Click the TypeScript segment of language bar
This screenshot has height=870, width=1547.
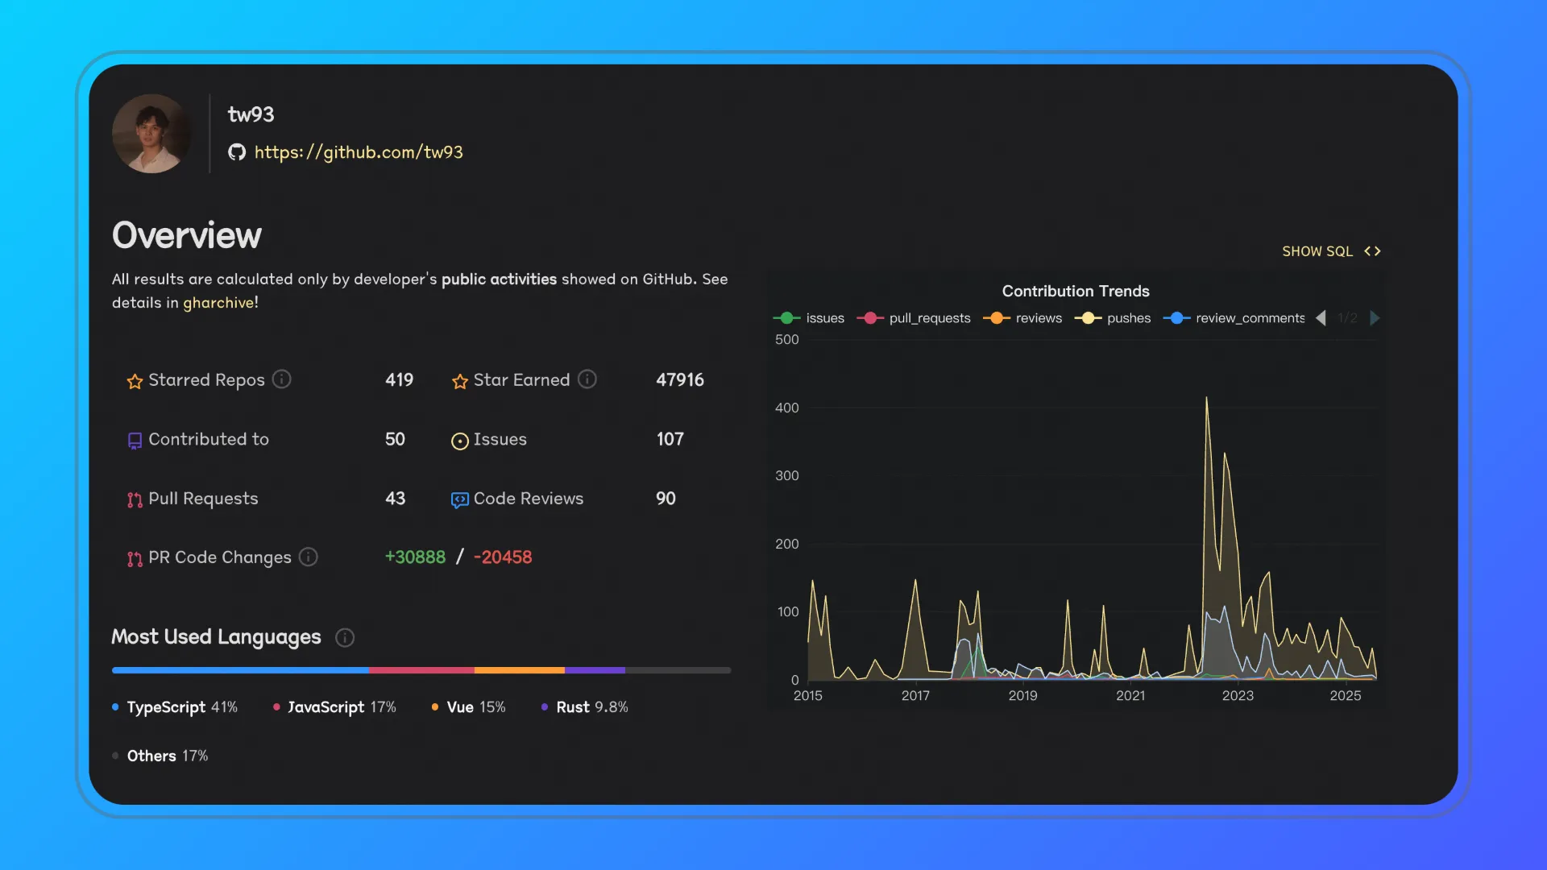pos(240,670)
